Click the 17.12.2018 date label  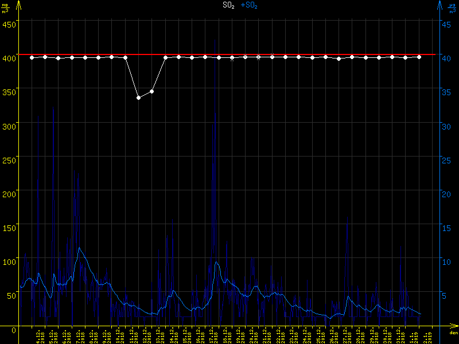point(213,337)
